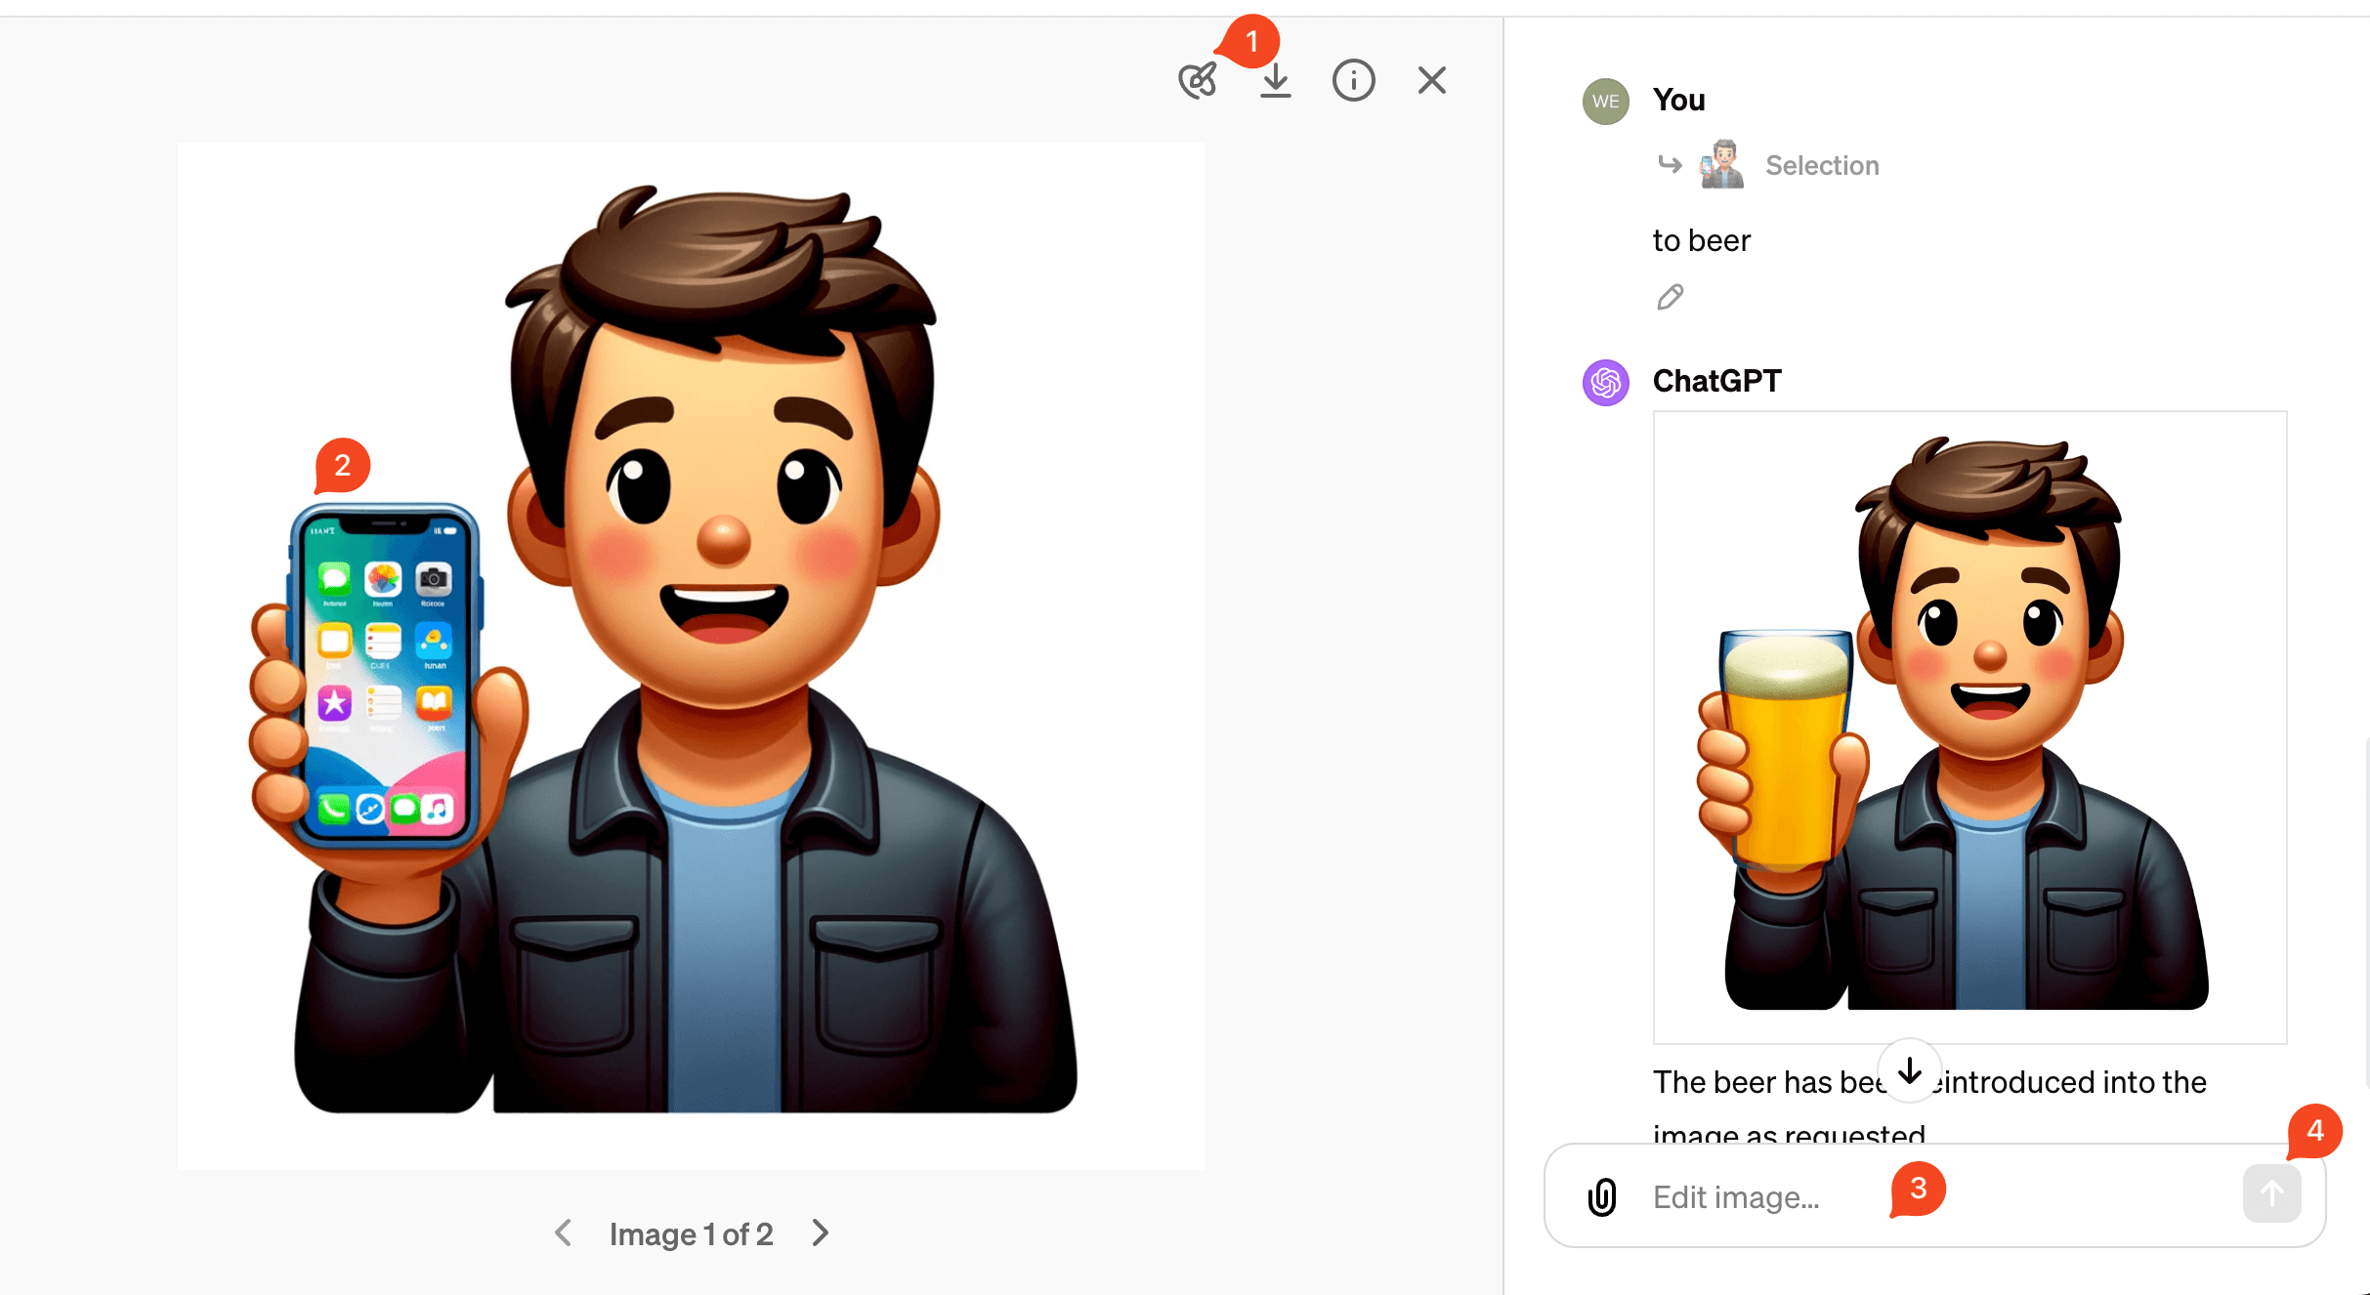
Task: Close the image viewer with X icon
Action: tap(1432, 80)
